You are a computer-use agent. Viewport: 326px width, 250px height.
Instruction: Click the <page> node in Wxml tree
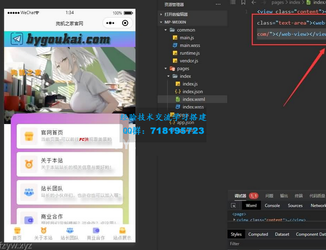click(239, 214)
